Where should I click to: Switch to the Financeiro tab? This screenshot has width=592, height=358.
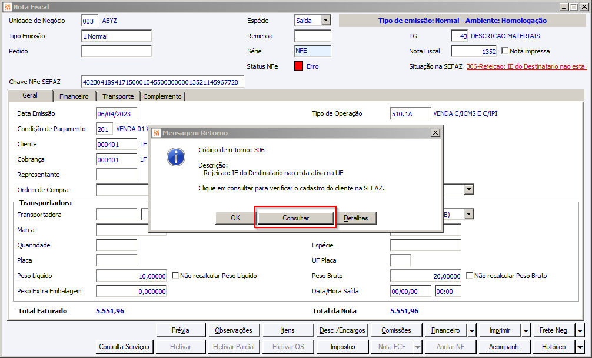74,96
